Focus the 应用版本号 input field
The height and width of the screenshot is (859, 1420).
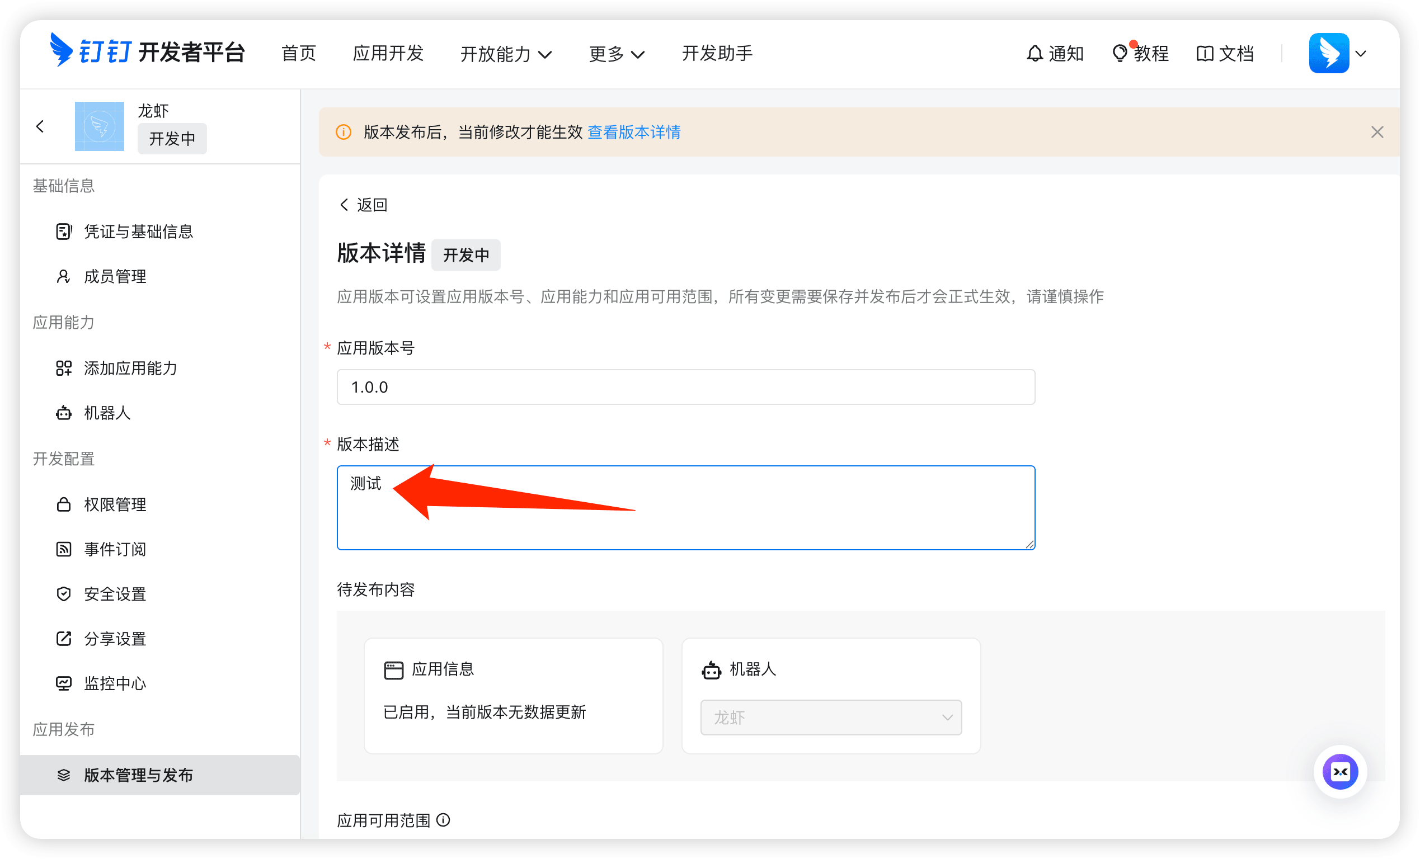click(686, 387)
